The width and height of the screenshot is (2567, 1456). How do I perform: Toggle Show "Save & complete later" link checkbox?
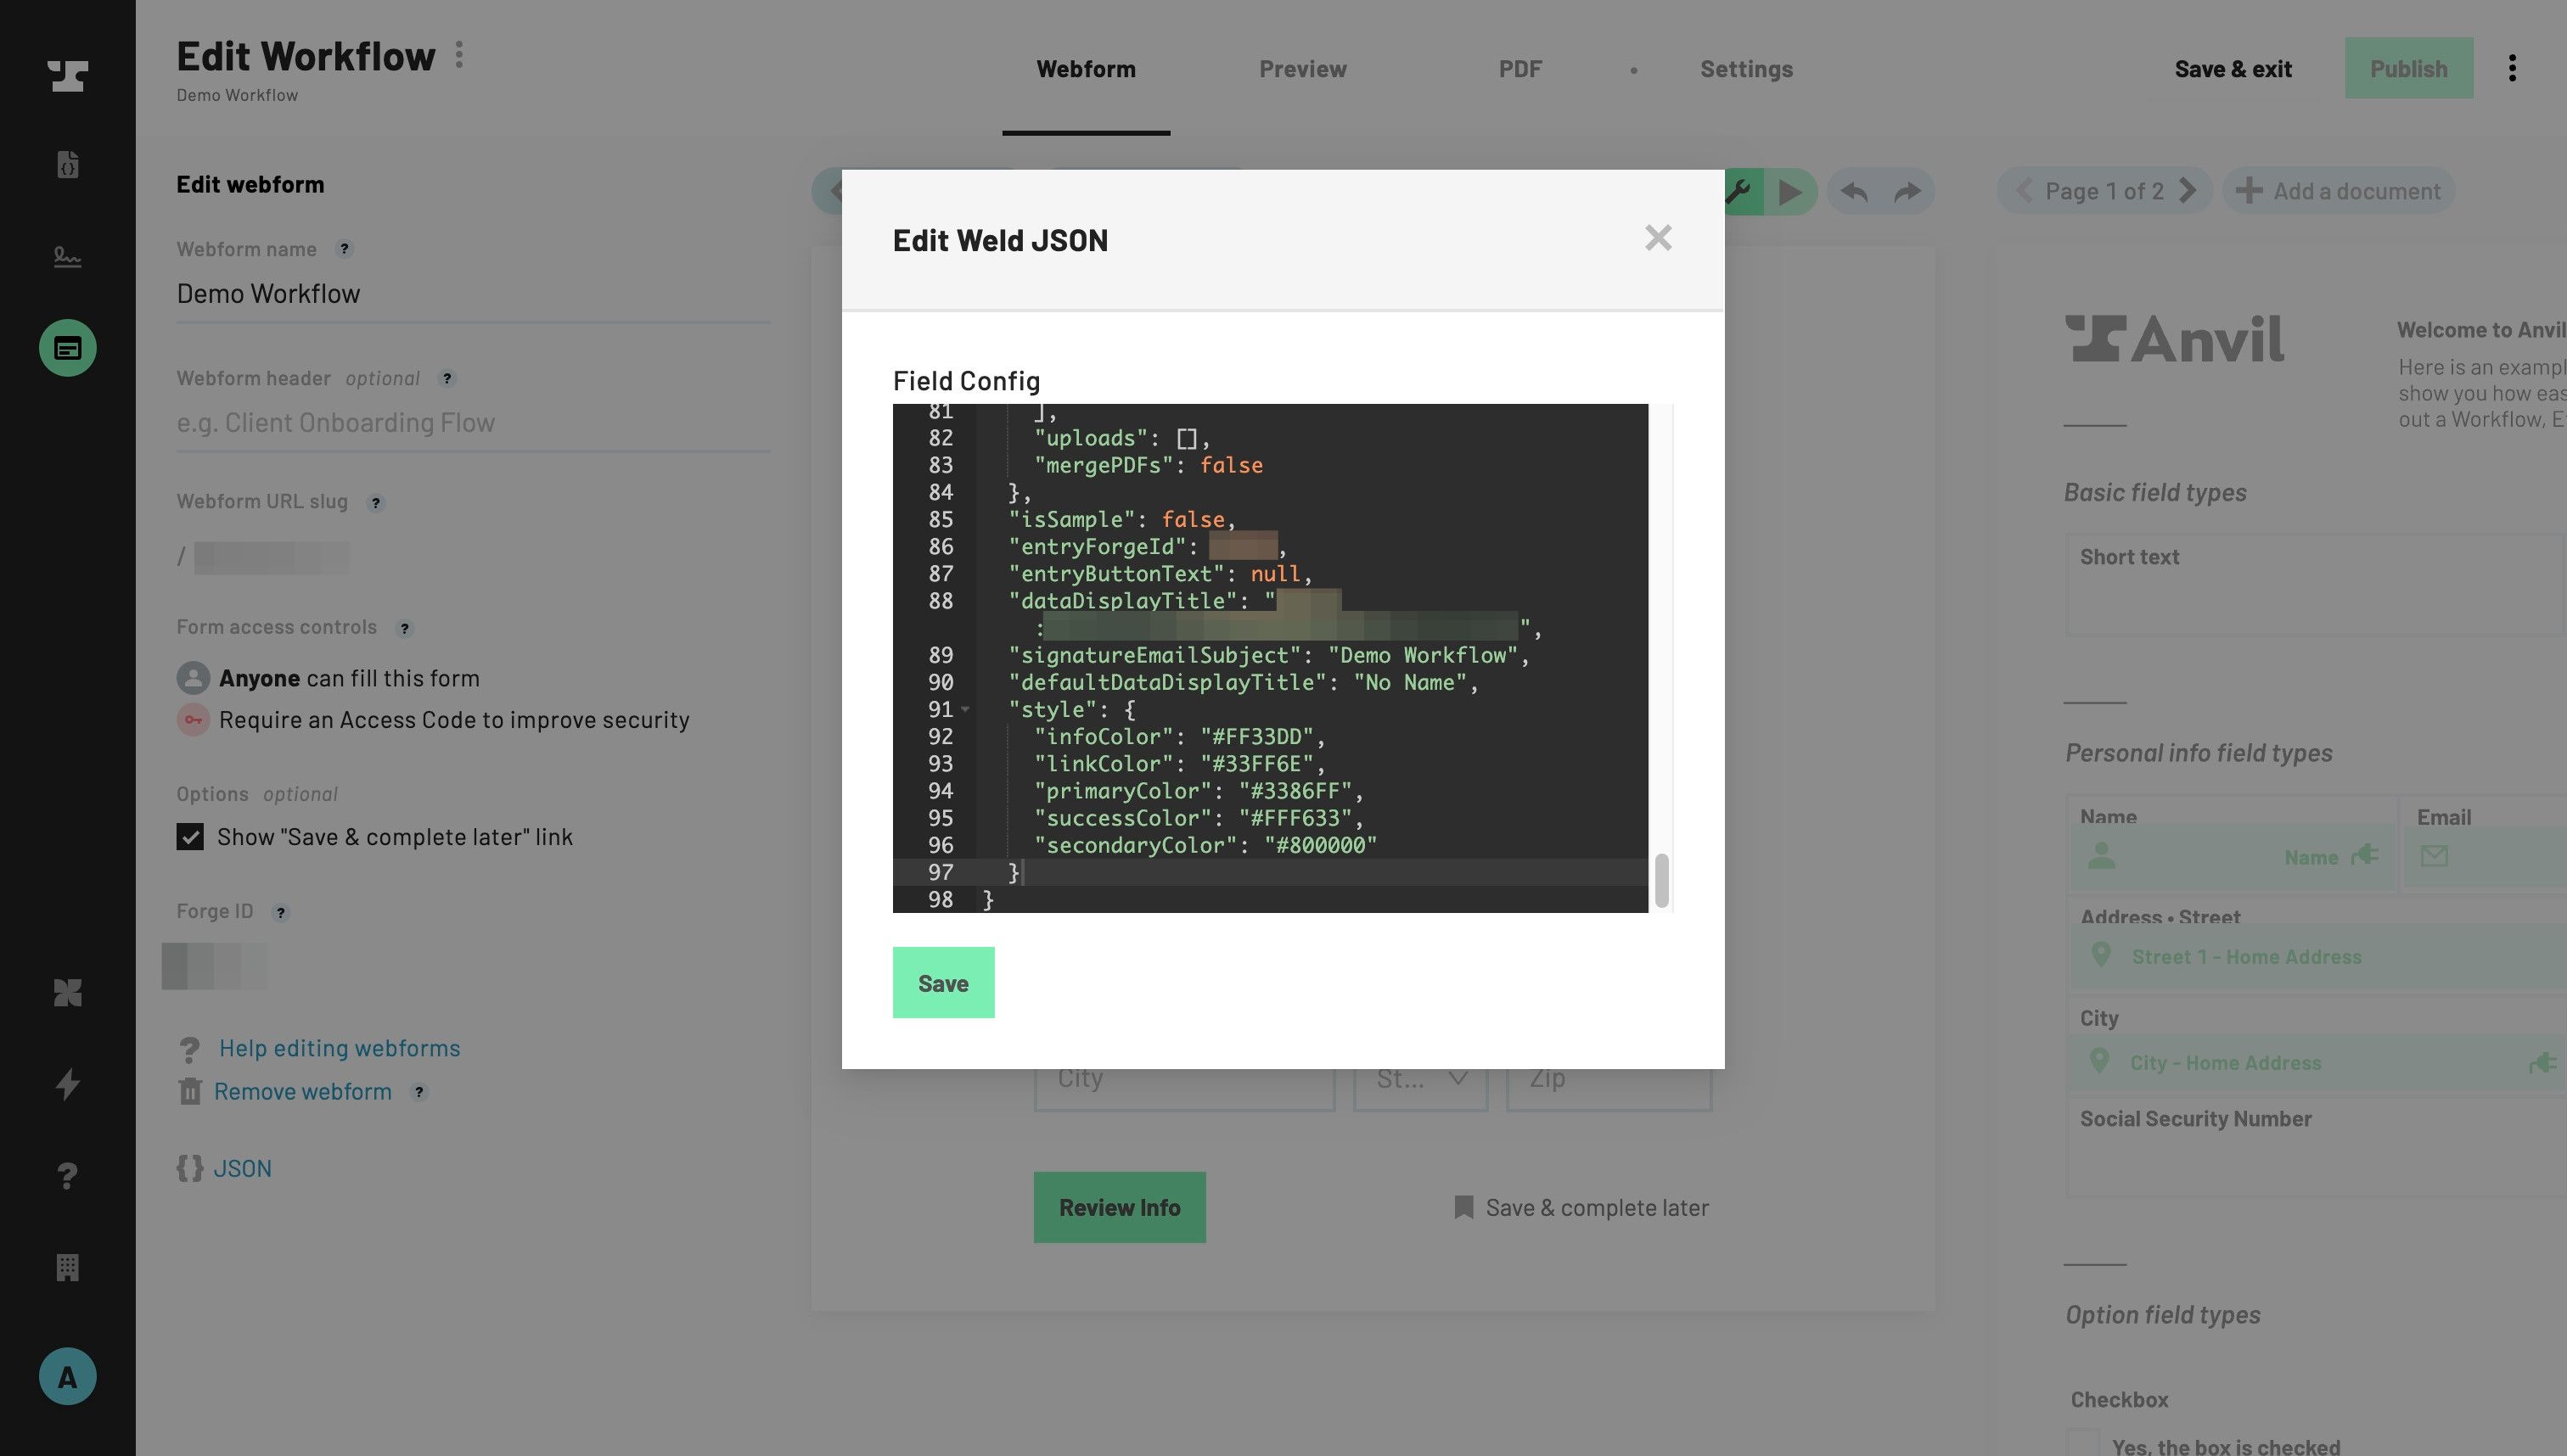tap(190, 837)
